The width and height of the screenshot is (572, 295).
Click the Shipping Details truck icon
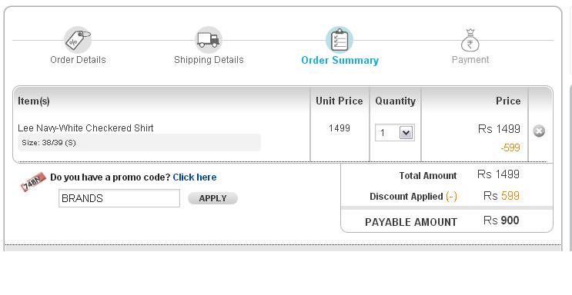[x=209, y=40]
